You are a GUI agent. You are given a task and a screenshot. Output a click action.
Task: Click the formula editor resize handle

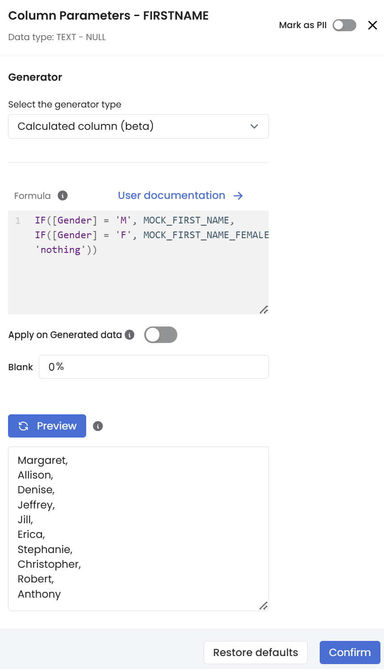(264, 310)
